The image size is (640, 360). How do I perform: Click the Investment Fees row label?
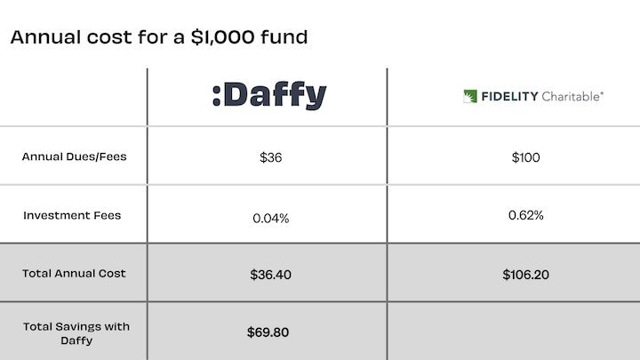coord(72,215)
